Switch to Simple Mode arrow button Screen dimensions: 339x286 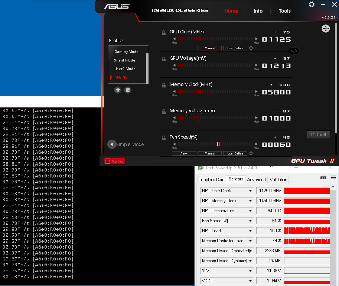[x=111, y=144]
